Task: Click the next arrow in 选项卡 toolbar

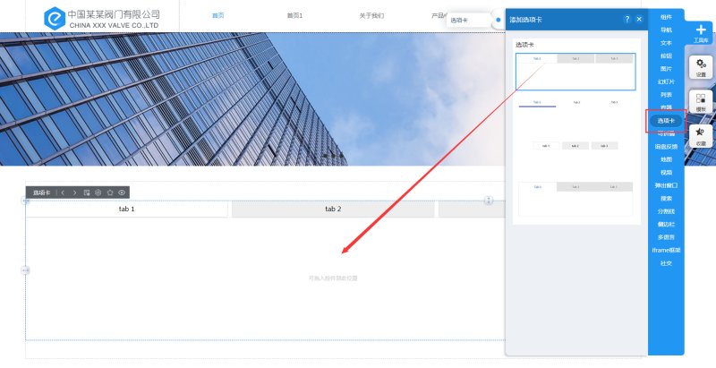Action: point(74,193)
